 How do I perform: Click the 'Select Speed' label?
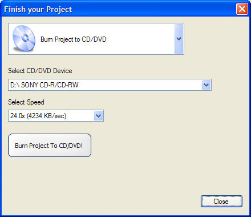(x=26, y=102)
